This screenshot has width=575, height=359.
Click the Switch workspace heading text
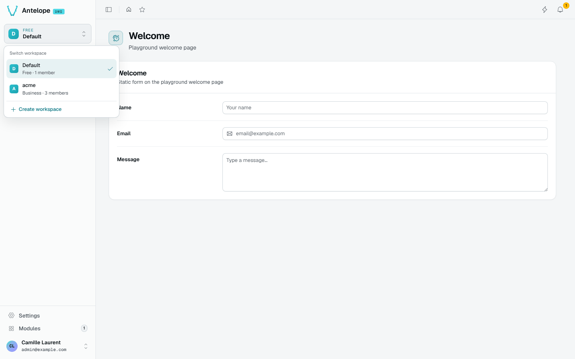coord(28,53)
